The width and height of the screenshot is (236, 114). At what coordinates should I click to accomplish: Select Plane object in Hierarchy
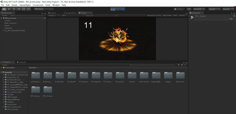(7, 26)
